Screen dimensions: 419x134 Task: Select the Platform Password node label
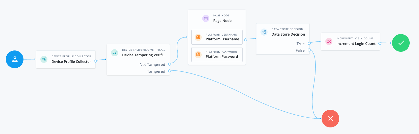pos(222,57)
